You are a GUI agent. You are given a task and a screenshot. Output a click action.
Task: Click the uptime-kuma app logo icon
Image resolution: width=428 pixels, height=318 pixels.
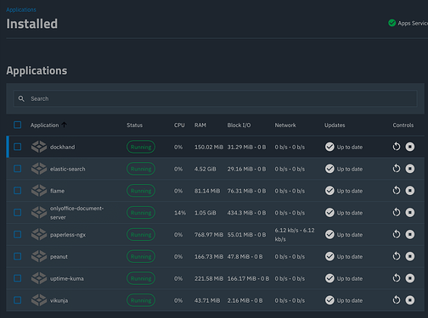tap(39, 278)
